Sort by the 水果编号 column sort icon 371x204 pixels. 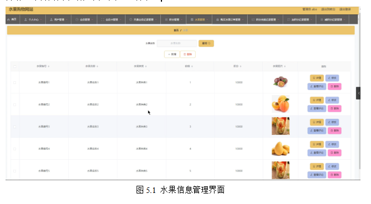pyautogui.click(x=49, y=66)
